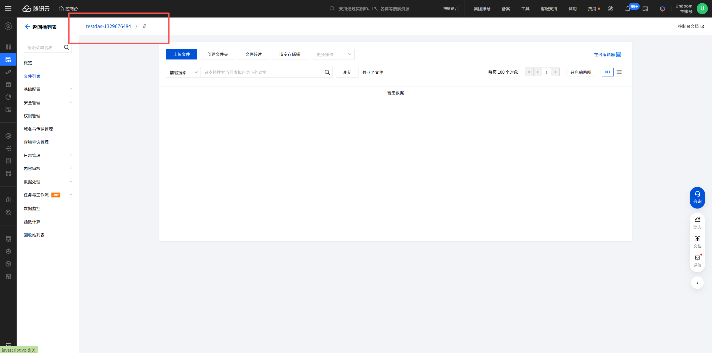
Task: Collapse the floating side panel chevron
Action: [697, 283]
